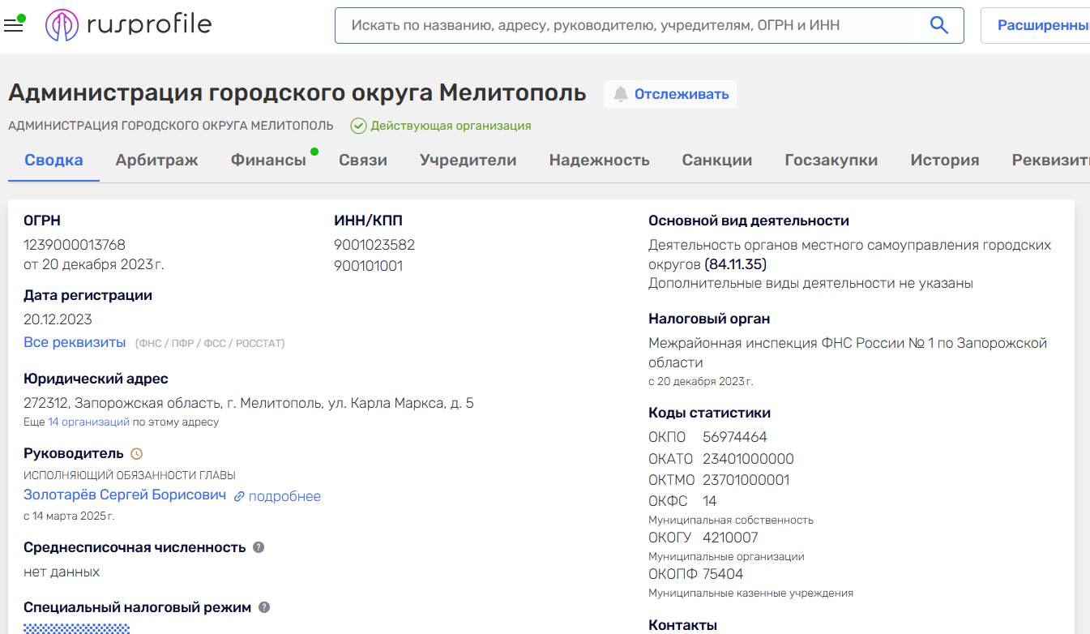1090x634 pixels.
Task: Open the Все реквизиты link
Action: pos(75,342)
